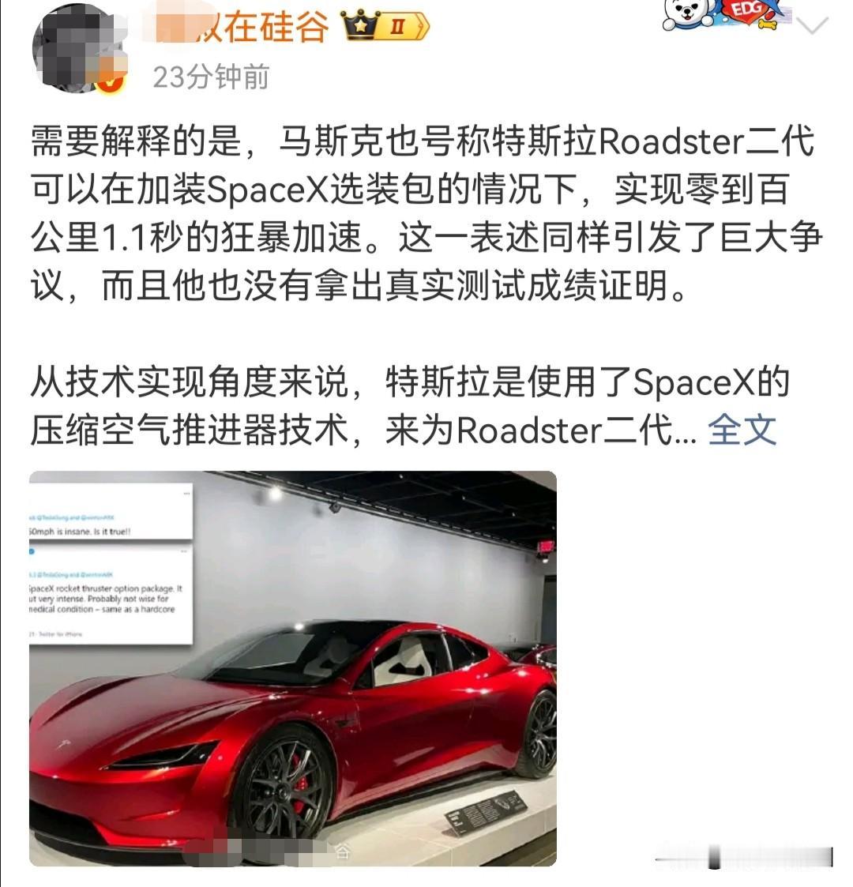Tap the smudged watermark at bottom right
853x887 pixels.
point(744,857)
